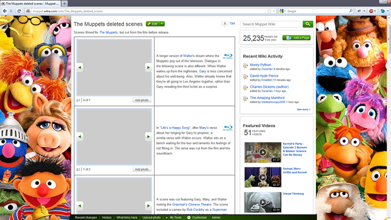Click the magnifier in the Google search box
The width and height of the screenshot is (391, 220).
[x=351, y=11]
